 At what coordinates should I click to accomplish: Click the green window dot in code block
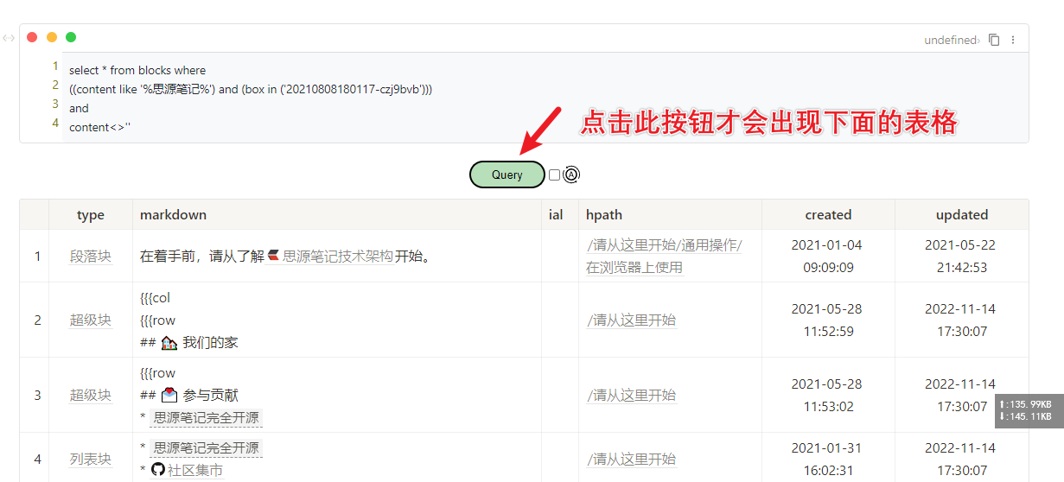(x=71, y=37)
